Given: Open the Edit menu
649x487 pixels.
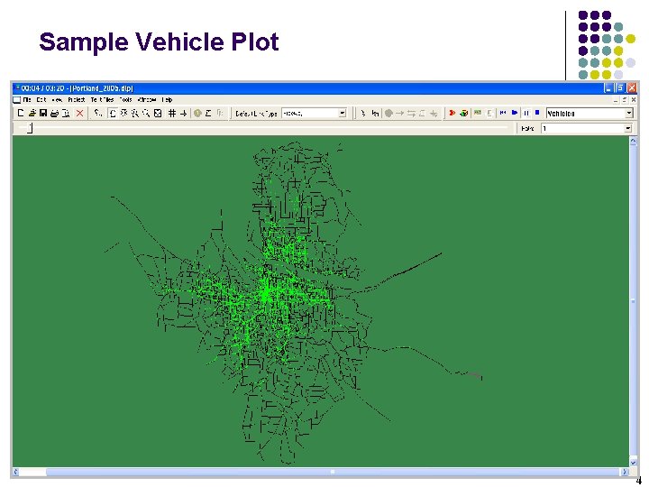Looking at the screenshot, I should click(41, 100).
